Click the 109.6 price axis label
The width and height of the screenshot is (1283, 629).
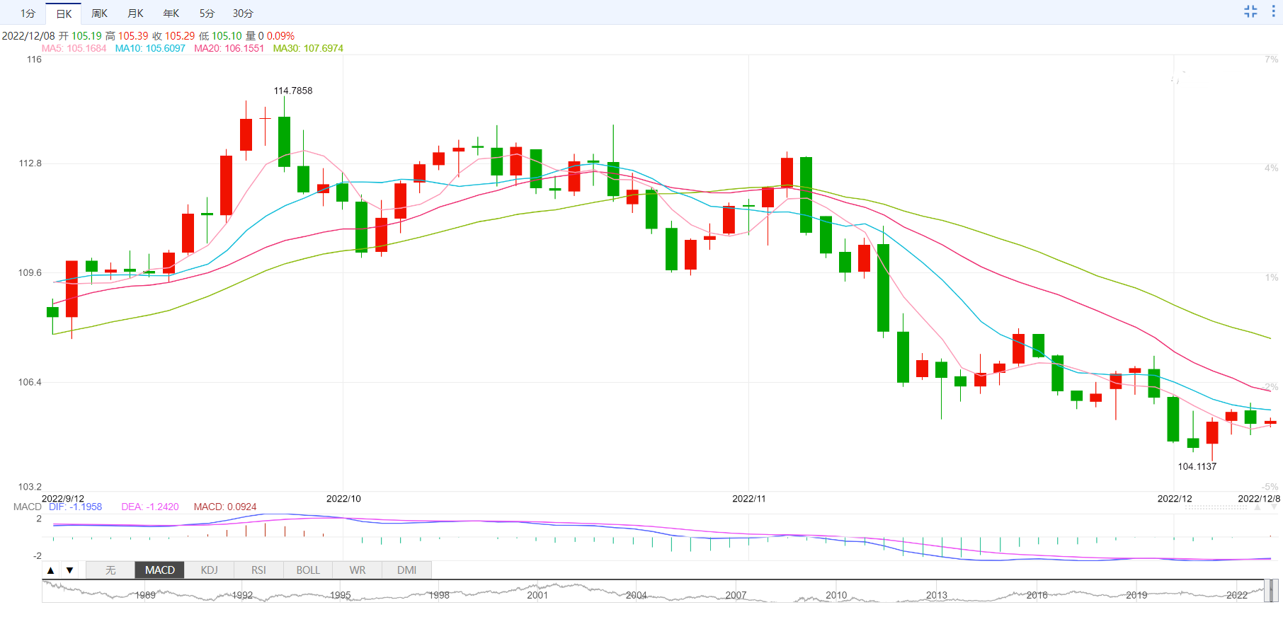[x=30, y=272]
